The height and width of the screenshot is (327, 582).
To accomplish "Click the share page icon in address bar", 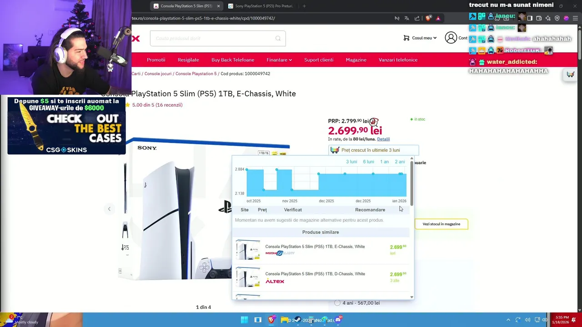I will [x=417, y=18].
